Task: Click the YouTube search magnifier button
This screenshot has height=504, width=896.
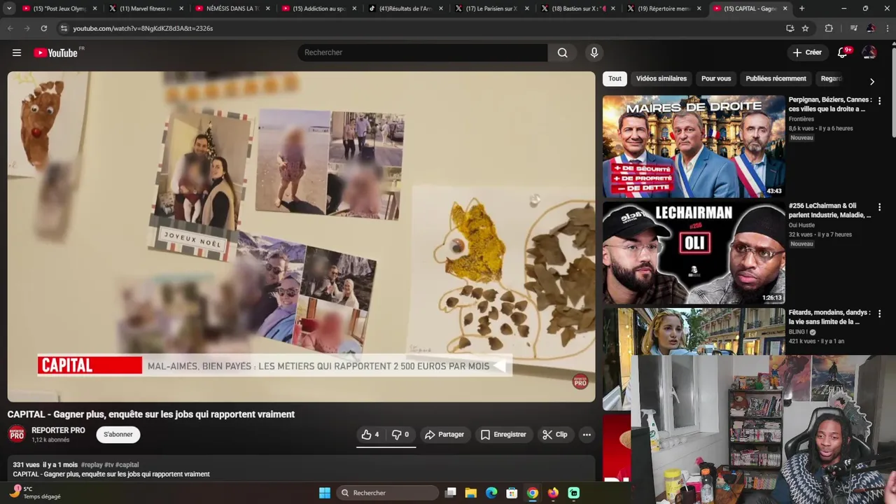Action: tap(563, 52)
